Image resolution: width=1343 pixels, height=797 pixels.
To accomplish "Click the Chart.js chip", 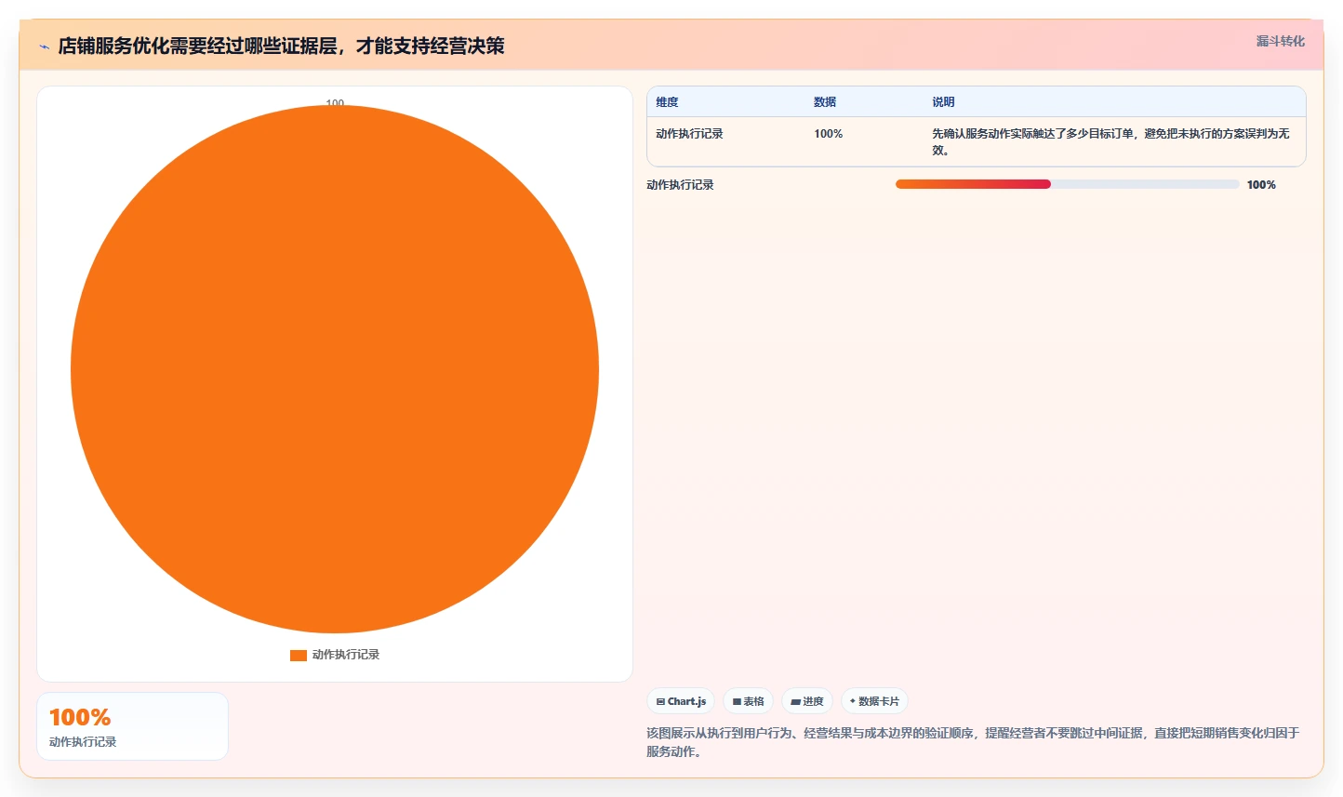I will tap(681, 701).
